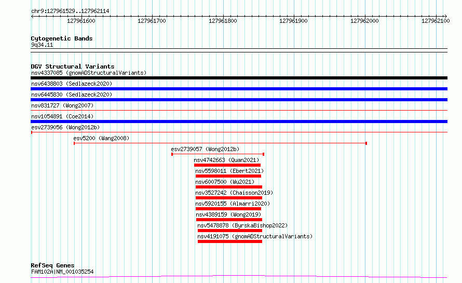Open variant esv5200 (Wang2008) label

pyautogui.click(x=101, y=138)
